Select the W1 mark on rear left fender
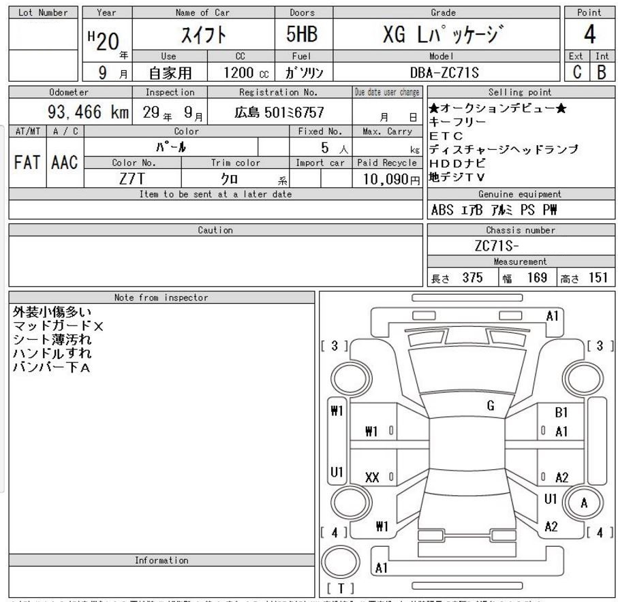The width and height of the screenshot is (618, 602). [382, 526]
